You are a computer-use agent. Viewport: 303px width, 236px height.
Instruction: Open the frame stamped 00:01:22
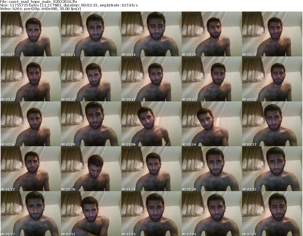coord(31,169)
